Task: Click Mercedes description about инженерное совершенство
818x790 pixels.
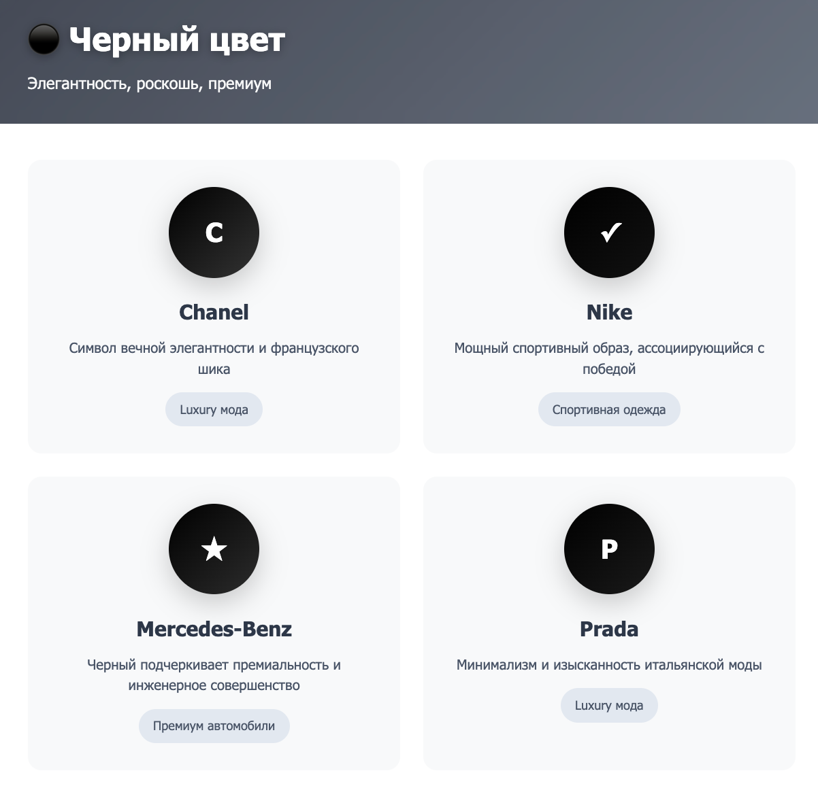Action: 214,675
